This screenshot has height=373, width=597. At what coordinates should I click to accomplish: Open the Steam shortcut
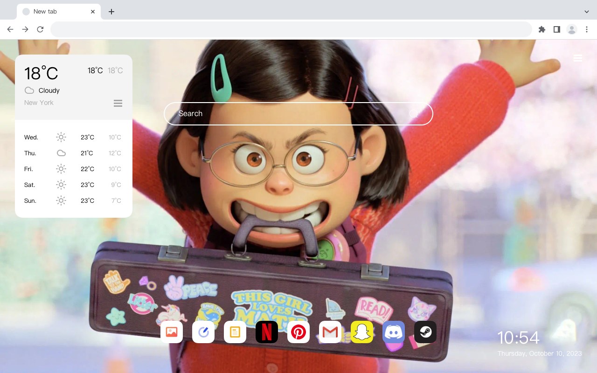point(425,332)
